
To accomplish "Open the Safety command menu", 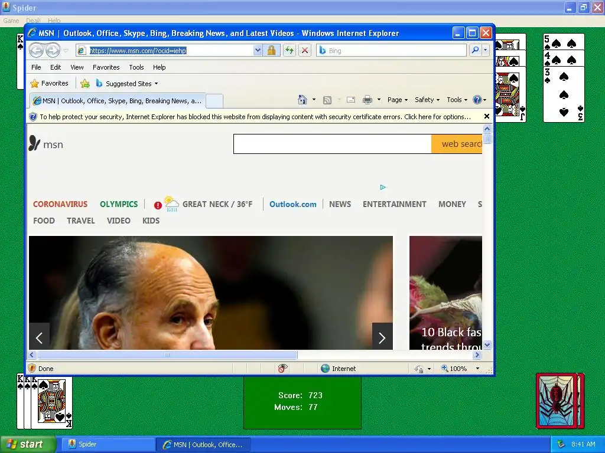I will coord(427,100).
